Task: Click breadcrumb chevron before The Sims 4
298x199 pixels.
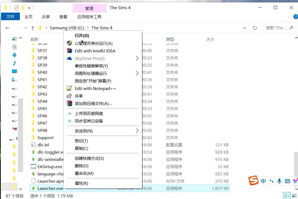Action: [x=88, y=28]
